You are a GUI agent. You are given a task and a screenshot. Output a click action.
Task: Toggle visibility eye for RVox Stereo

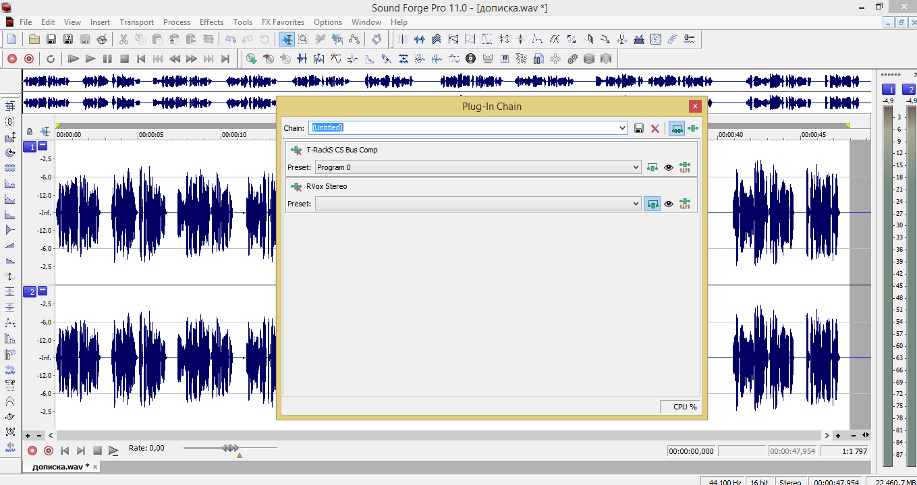(669, 204)
